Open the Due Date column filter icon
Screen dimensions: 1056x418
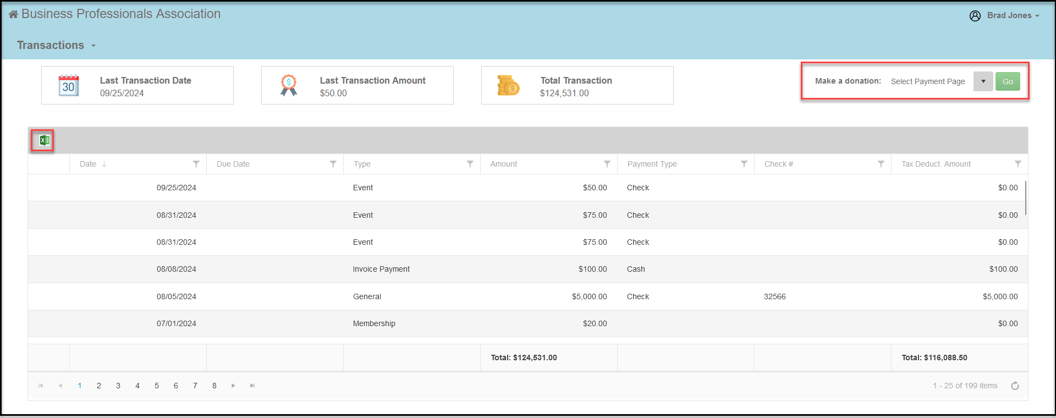(x=333, y=164)
